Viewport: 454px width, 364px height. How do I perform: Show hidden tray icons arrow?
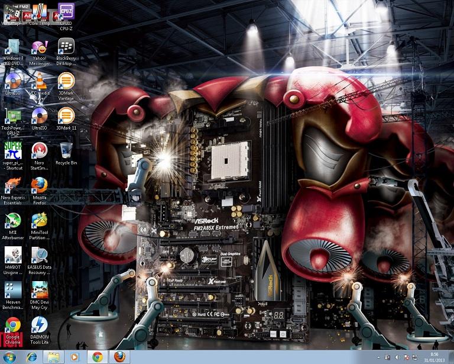click(378, 357)
